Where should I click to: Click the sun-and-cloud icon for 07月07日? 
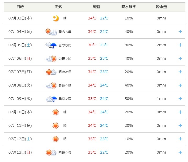tap(51, 72)
